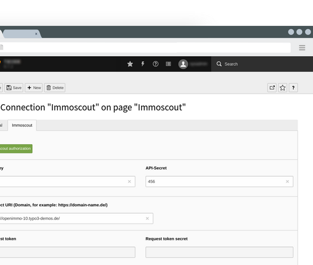Clear the redirect URI field
Viewport: 313px width, 265px height.
click(147, 218)
